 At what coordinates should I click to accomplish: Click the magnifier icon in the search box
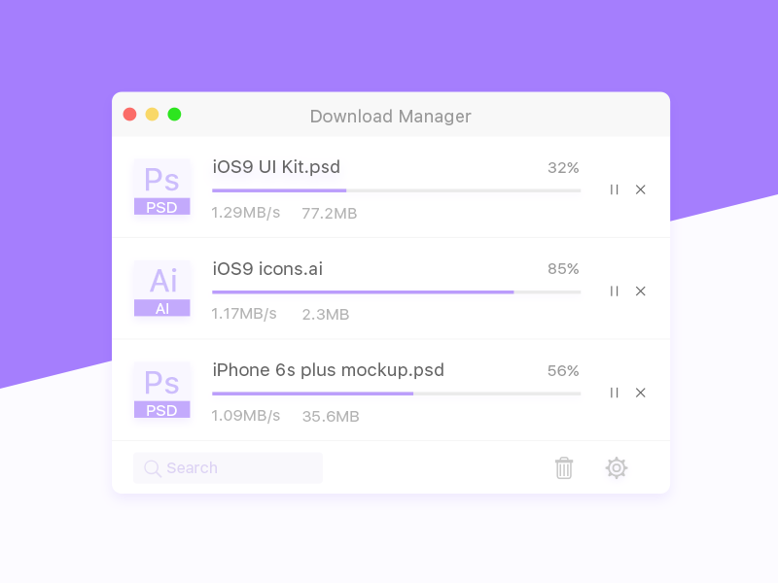point(153,467)
